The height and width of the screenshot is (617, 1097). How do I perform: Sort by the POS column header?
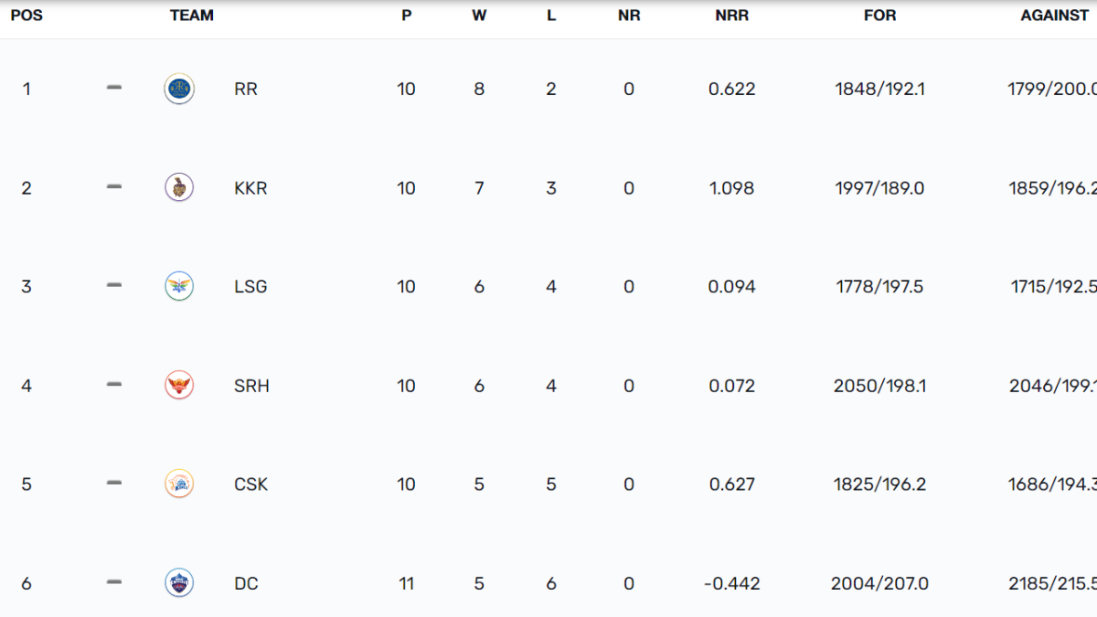[27, 16]
